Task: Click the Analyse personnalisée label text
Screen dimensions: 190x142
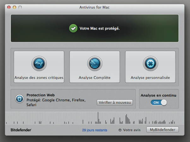Action: pos(150,78)
